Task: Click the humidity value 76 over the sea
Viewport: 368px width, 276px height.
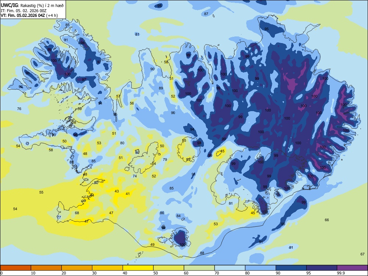Action: tap(19, 109)
